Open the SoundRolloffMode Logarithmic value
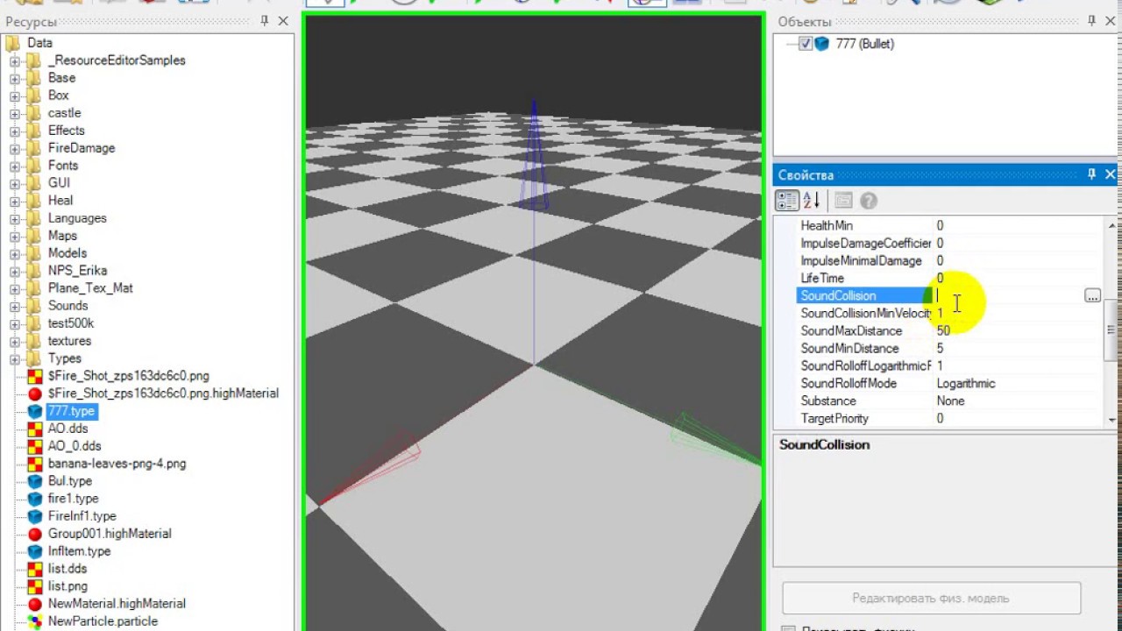The image size is (1122, 631). pos(966,384)
